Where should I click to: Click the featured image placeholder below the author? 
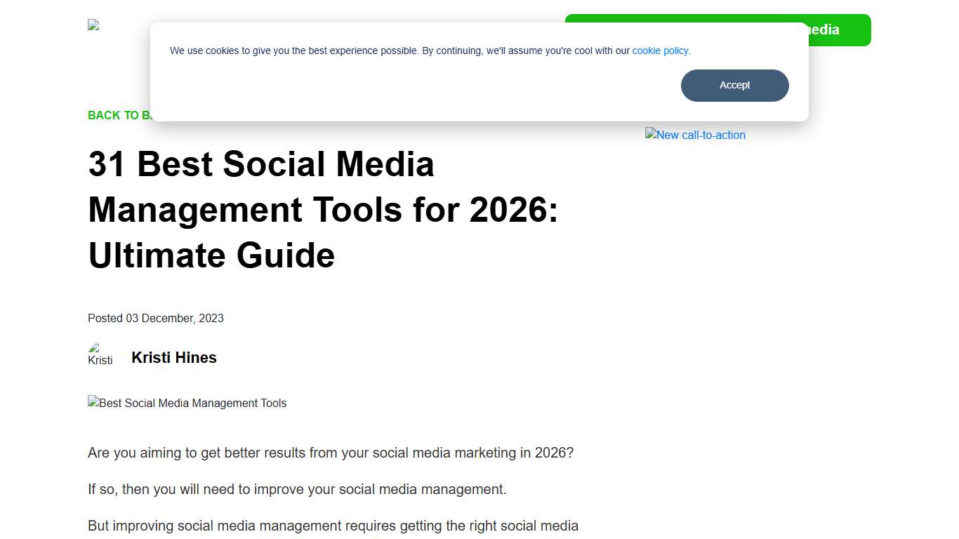(x=187, y=403)
